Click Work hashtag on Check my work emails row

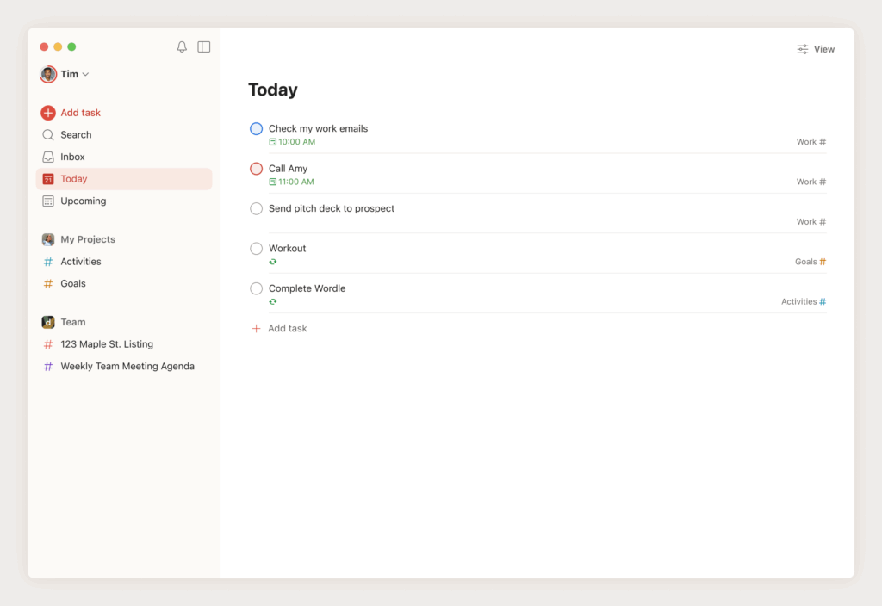coord(823,142)
